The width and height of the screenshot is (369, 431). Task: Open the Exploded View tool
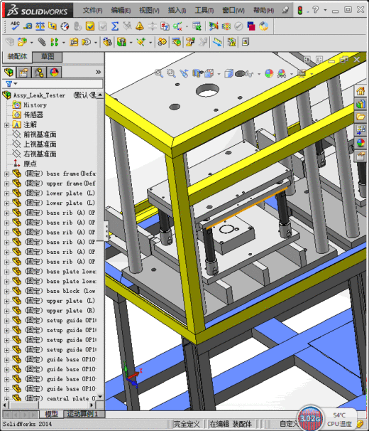click(190, 42)
